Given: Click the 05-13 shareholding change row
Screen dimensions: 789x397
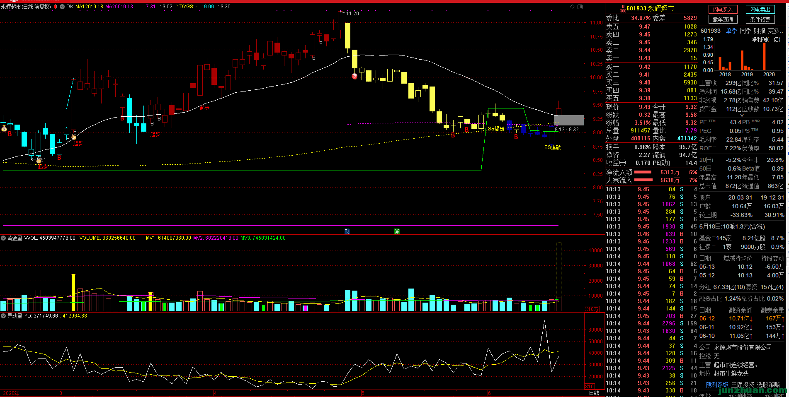Looking at the screenshot, I should (x=742, y=267).
